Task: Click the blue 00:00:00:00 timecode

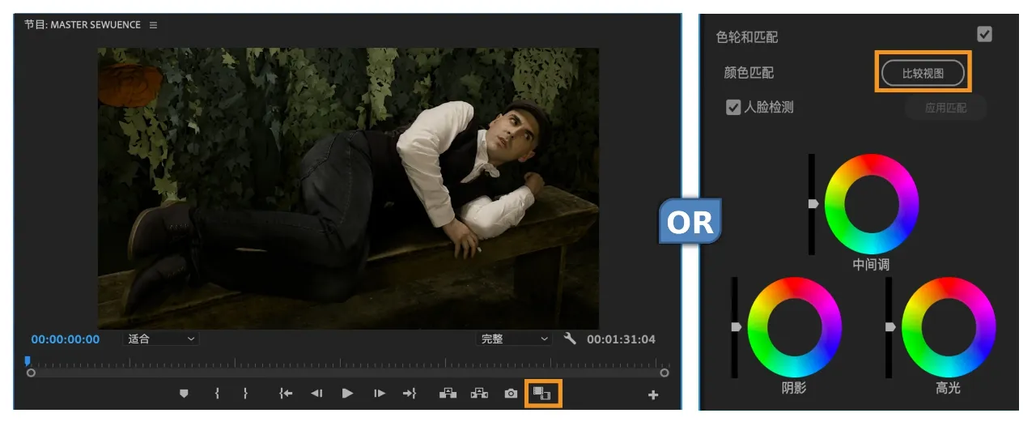Action: (x=66, y=339)
